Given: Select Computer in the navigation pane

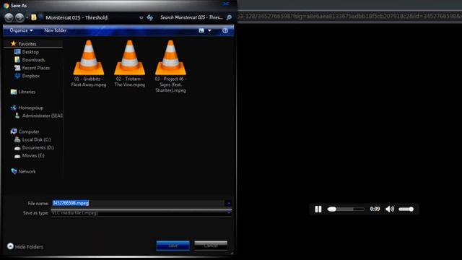Looking at the screenshot, I should click(29, 131).
